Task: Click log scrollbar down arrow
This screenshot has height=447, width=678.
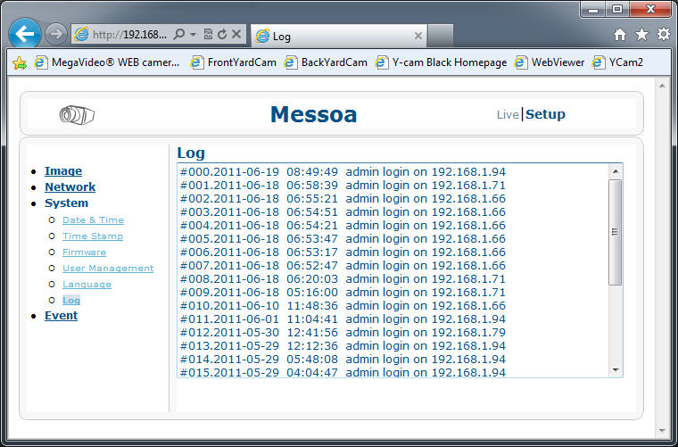Action: click(x=616, y=370)
